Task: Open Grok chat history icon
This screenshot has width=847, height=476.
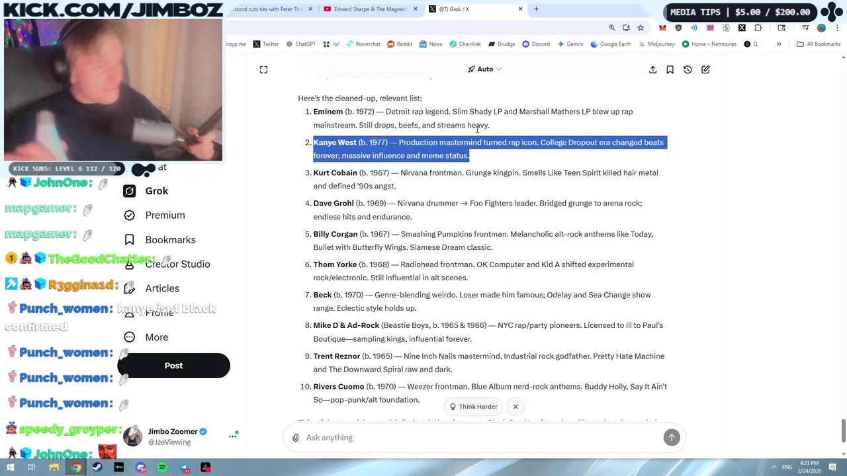Action: click(688, 69)
